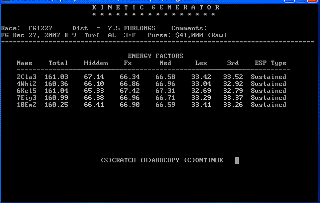This screenshot has height=203, width=320.
Task: Click Sustained in the 6Kel5 row
Action: point(268,91)
